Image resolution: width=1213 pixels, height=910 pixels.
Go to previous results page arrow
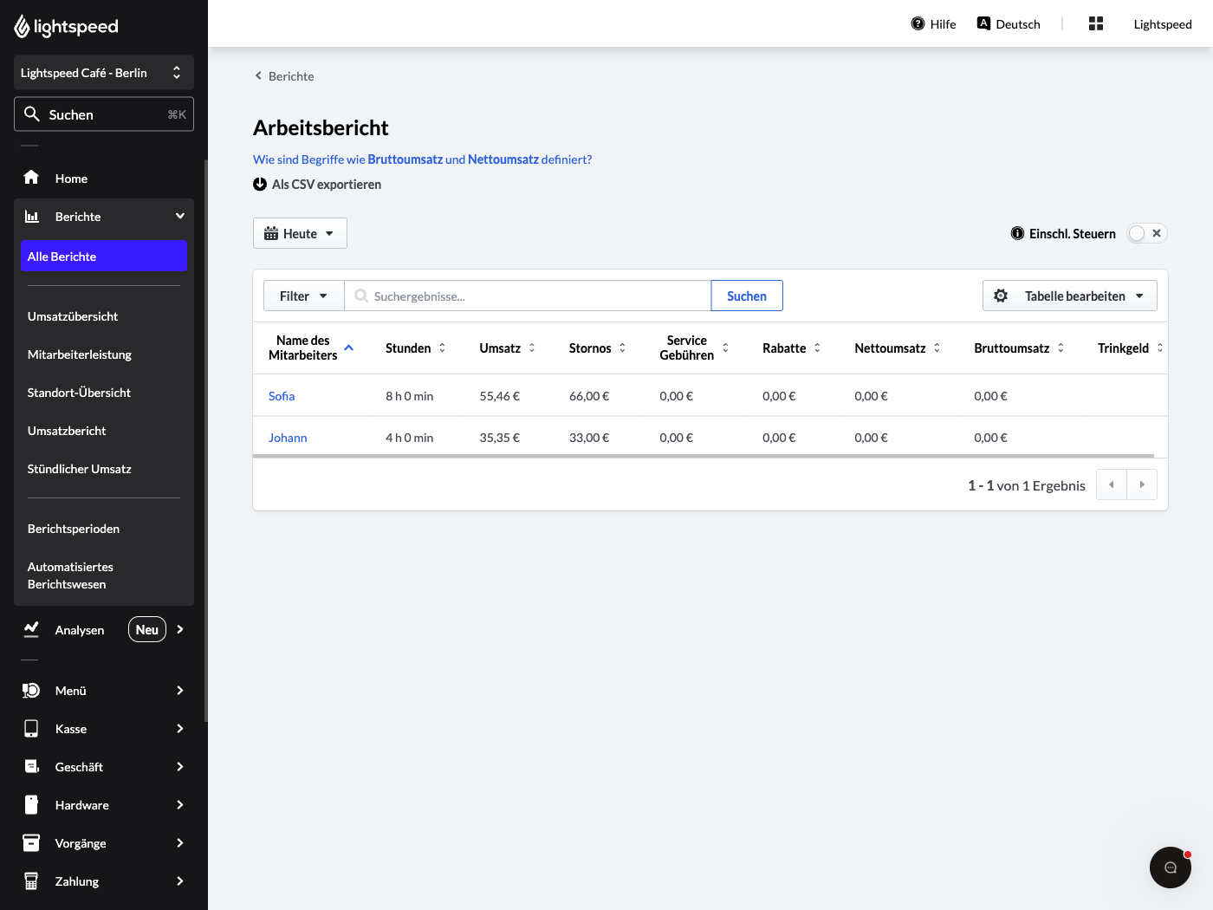pos(1112,484)
